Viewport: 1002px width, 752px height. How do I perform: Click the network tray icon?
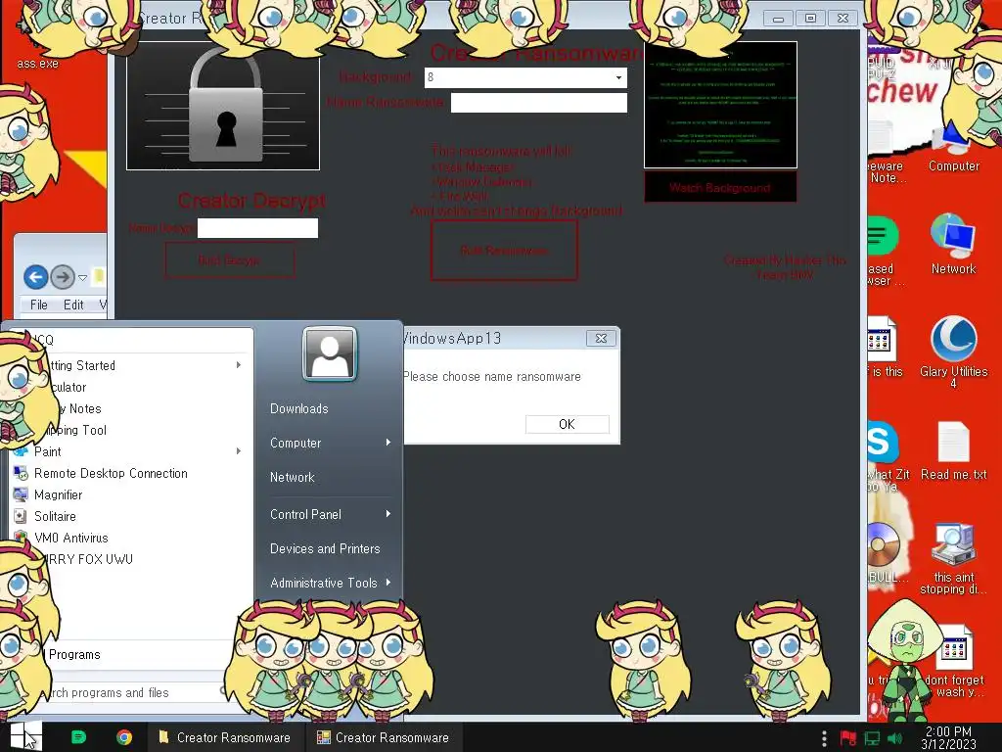(872, 738)
